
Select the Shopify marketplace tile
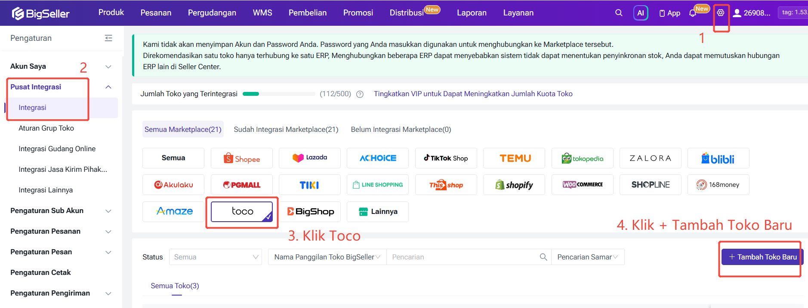click(514, 185)
